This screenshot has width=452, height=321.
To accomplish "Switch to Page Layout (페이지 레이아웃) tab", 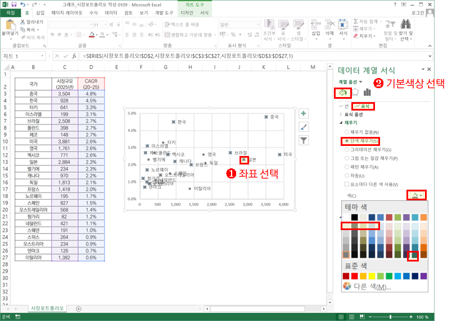I will tap(67, 13).
